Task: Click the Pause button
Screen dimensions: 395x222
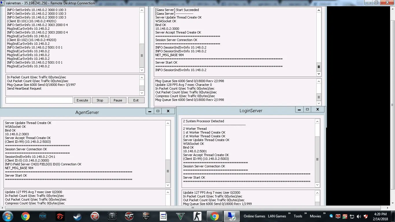Action: 118,100
